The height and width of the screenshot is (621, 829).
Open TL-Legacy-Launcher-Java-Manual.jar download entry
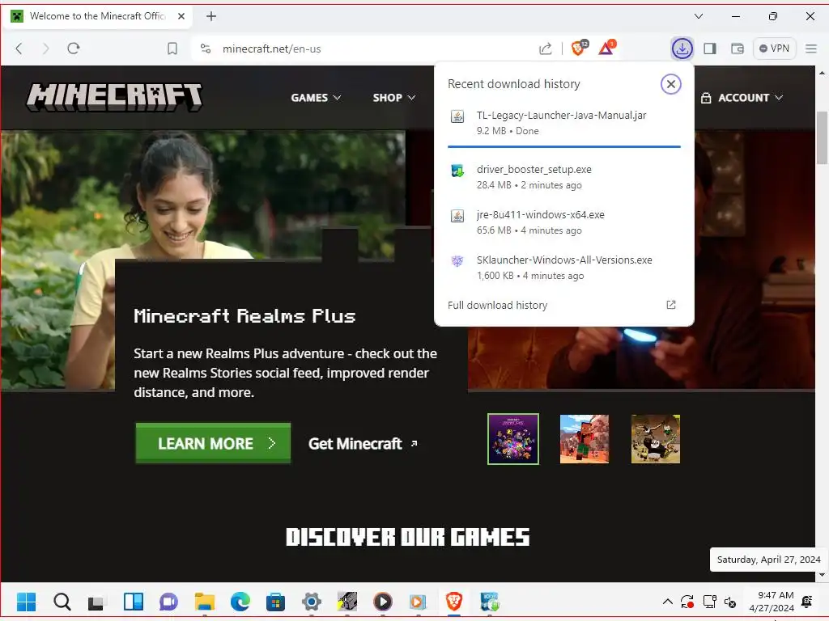pos(564,123)
